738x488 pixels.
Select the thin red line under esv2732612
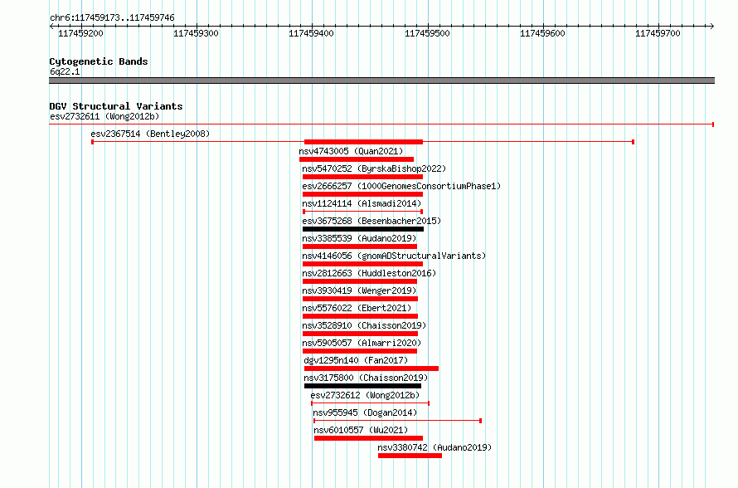tap(370, 403)
